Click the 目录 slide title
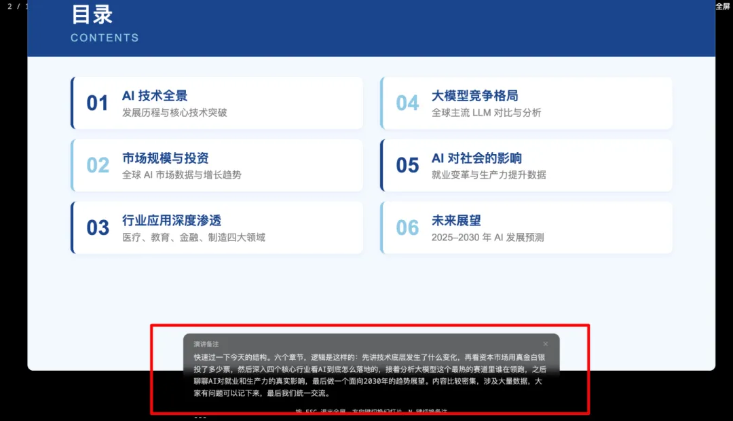This screenshot has height=421, width=733. pyautogui.click(x=92, y=14)
